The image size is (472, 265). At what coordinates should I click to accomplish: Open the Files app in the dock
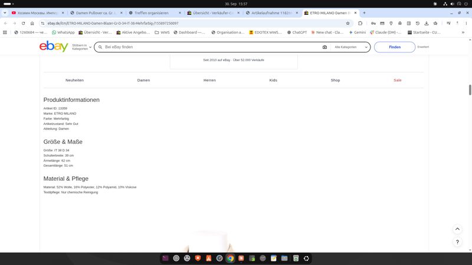click(x=284, y=259)
